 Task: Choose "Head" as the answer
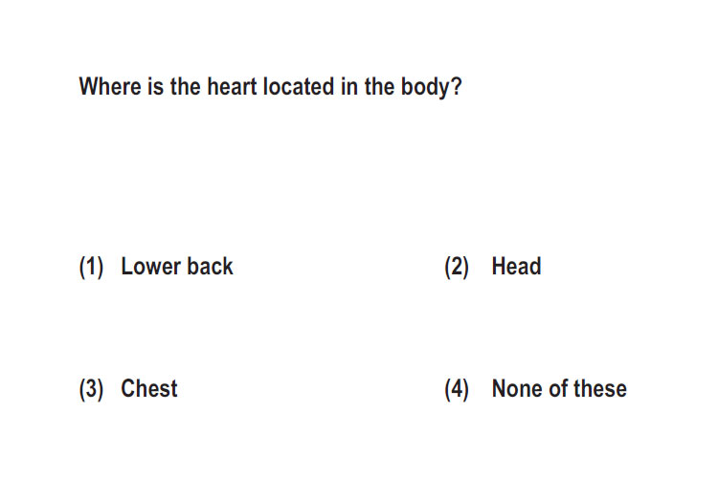516,266
